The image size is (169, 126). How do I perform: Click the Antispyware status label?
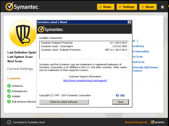20,91
